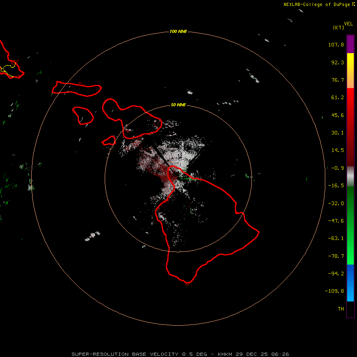This screenshot has width=357, height=357.
Task: Click the 61.2 legend value
Action: (x=338, y=98)
